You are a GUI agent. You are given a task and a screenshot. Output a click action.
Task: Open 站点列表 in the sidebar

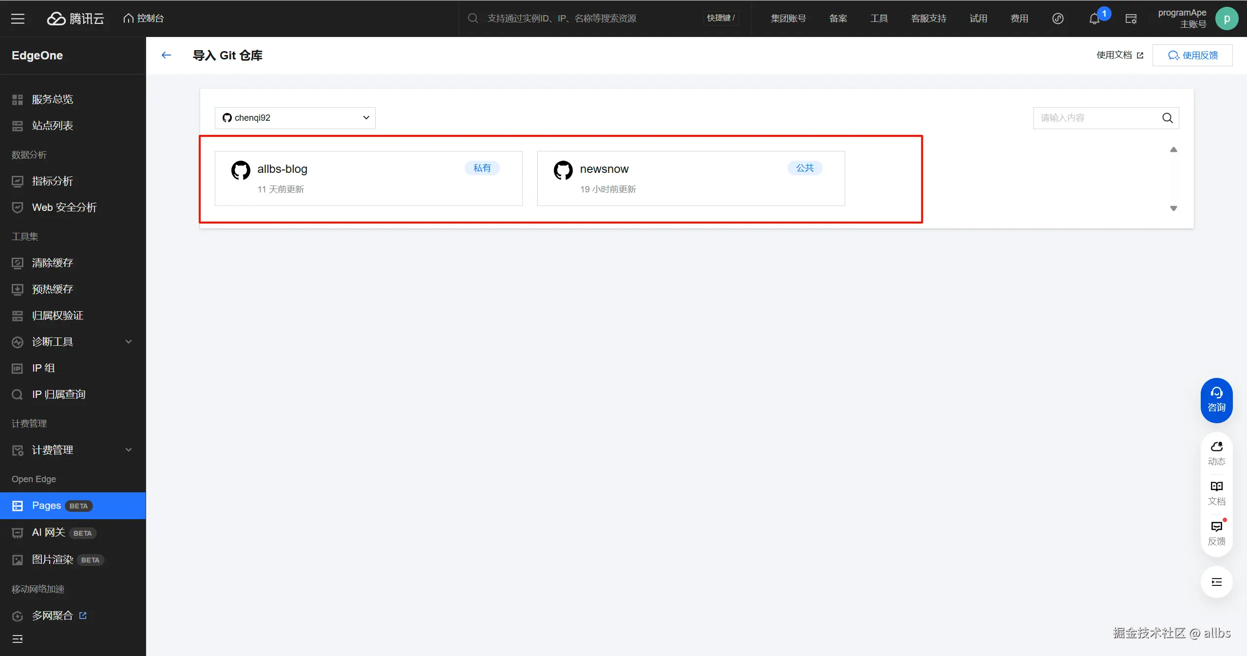click(x=52, y=126)
